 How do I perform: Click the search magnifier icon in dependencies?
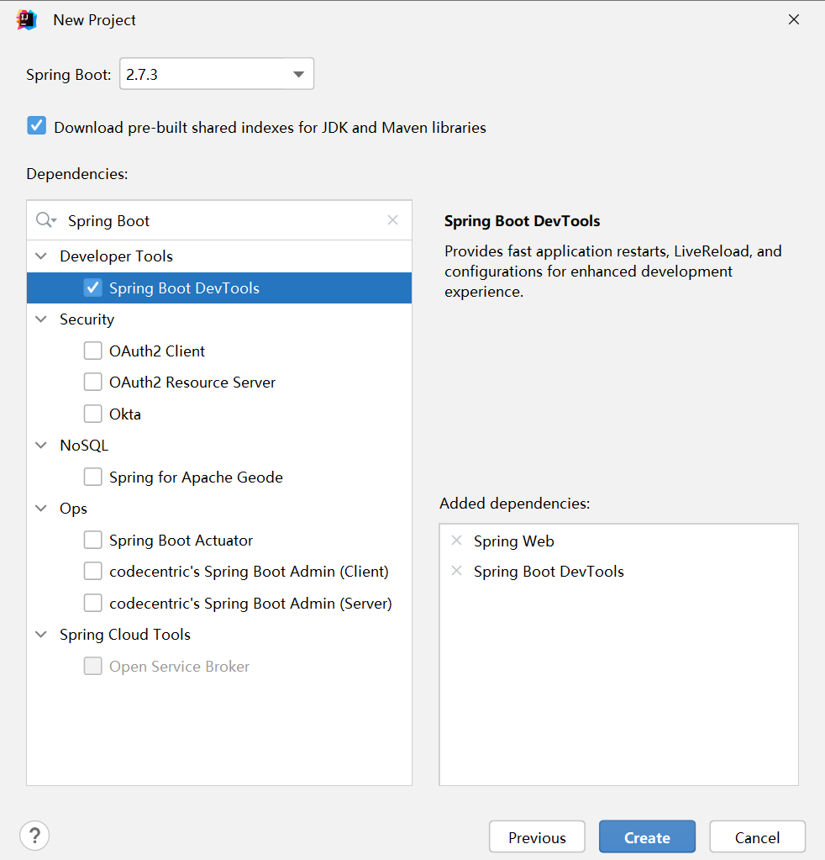(x=46, y=220)
